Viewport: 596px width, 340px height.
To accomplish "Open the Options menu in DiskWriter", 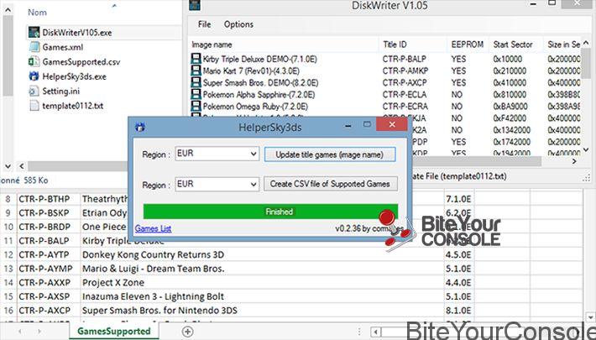I will 238,24.
